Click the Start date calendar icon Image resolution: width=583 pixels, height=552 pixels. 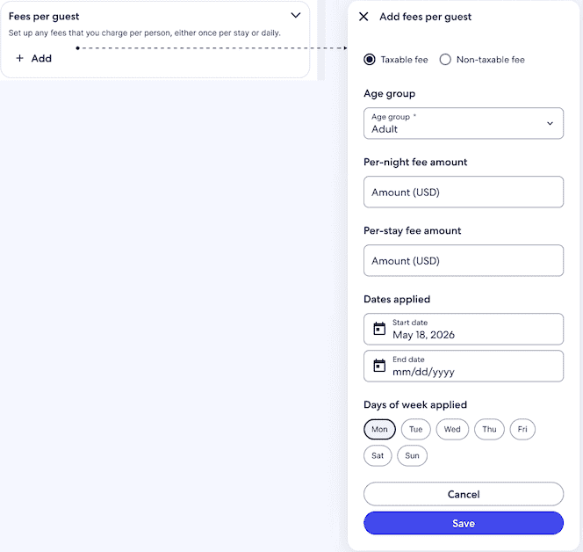379,329
